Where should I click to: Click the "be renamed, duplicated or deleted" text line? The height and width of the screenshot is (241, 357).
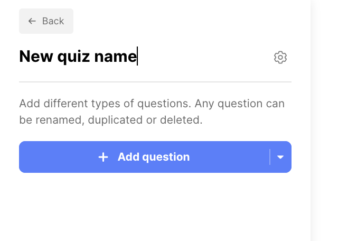[x=111, y=120]
